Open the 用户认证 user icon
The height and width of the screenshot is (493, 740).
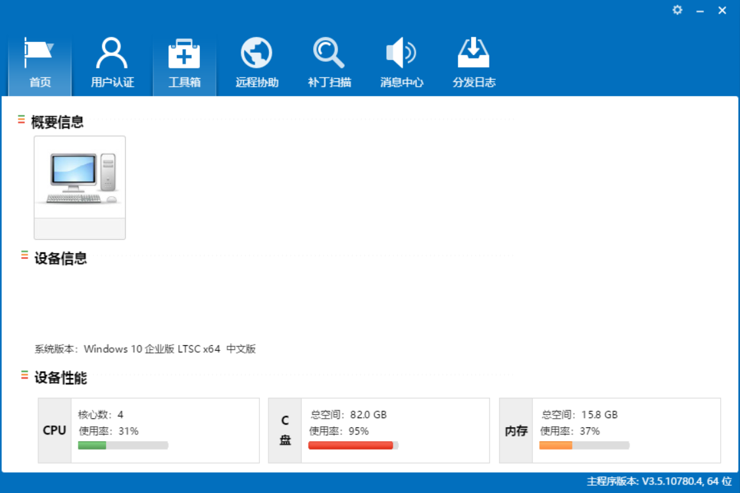(112, 53)
